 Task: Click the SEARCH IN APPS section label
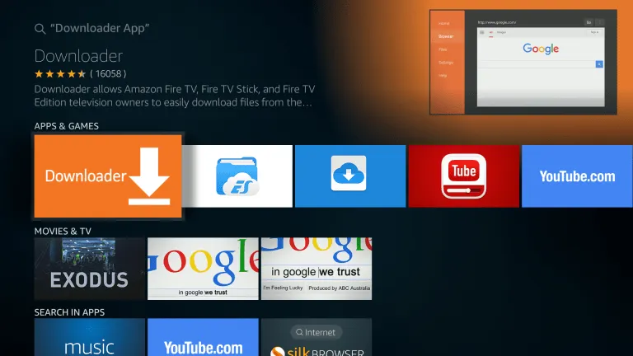click(69, 312)
